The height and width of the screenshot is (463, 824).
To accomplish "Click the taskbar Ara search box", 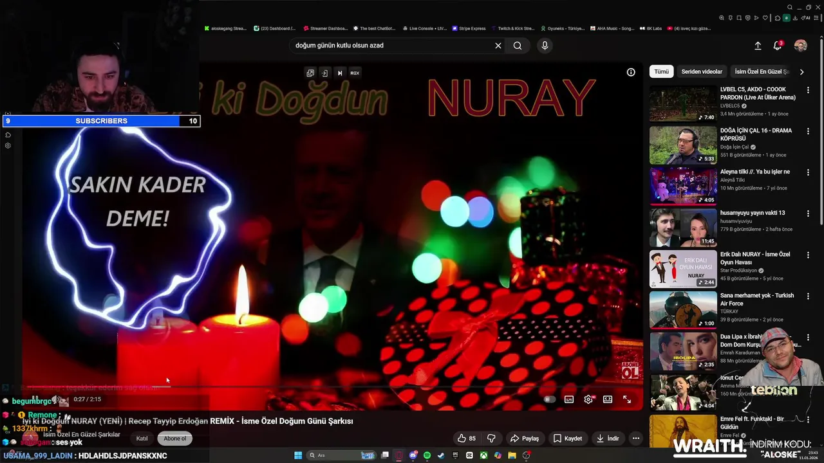I will pos(341,455).
